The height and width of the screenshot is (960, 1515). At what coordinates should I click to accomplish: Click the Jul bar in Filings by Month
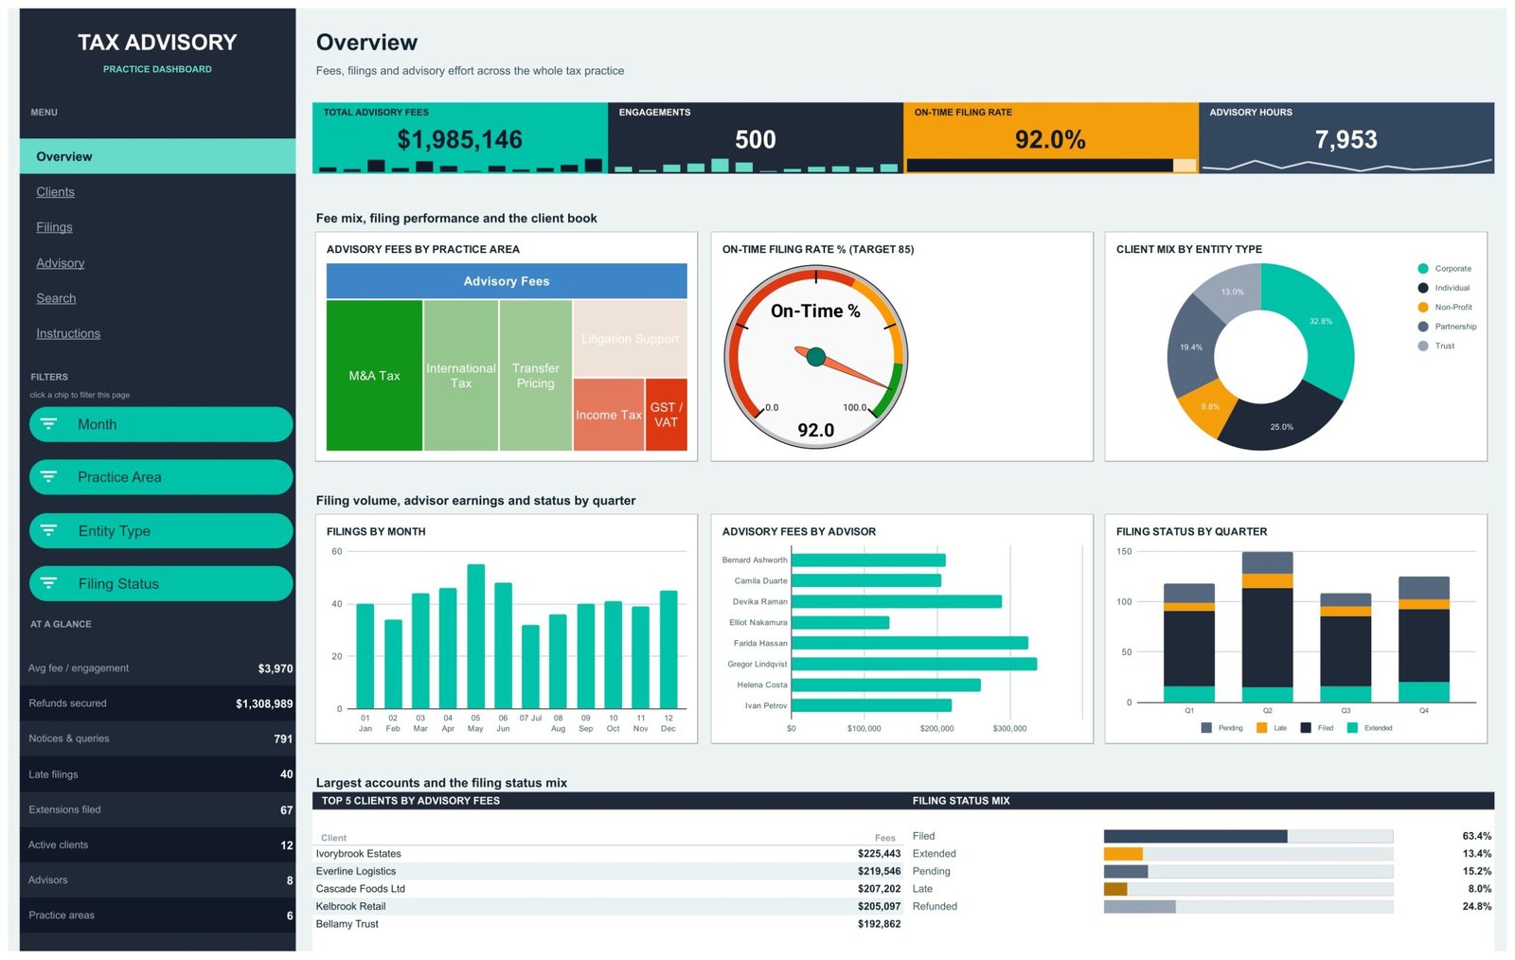coord(530,667)
